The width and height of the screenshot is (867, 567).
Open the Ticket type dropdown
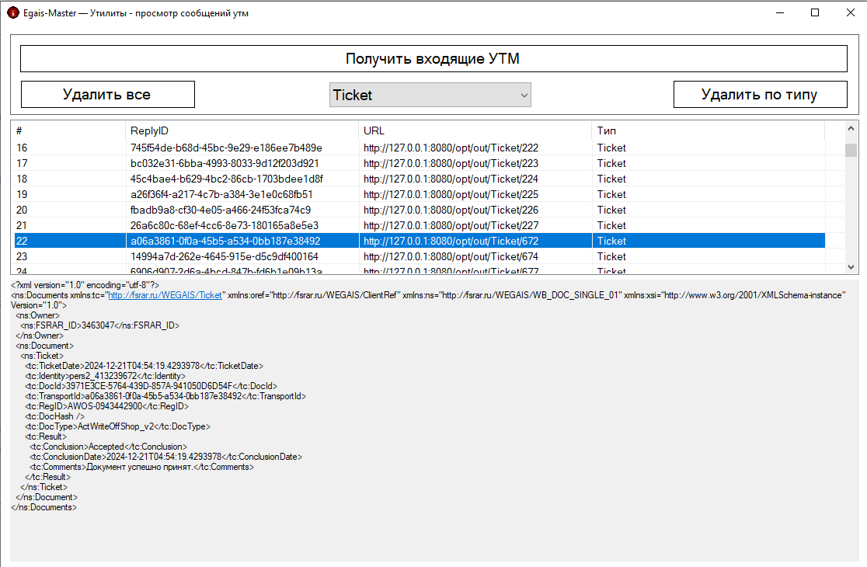(430, 95)
